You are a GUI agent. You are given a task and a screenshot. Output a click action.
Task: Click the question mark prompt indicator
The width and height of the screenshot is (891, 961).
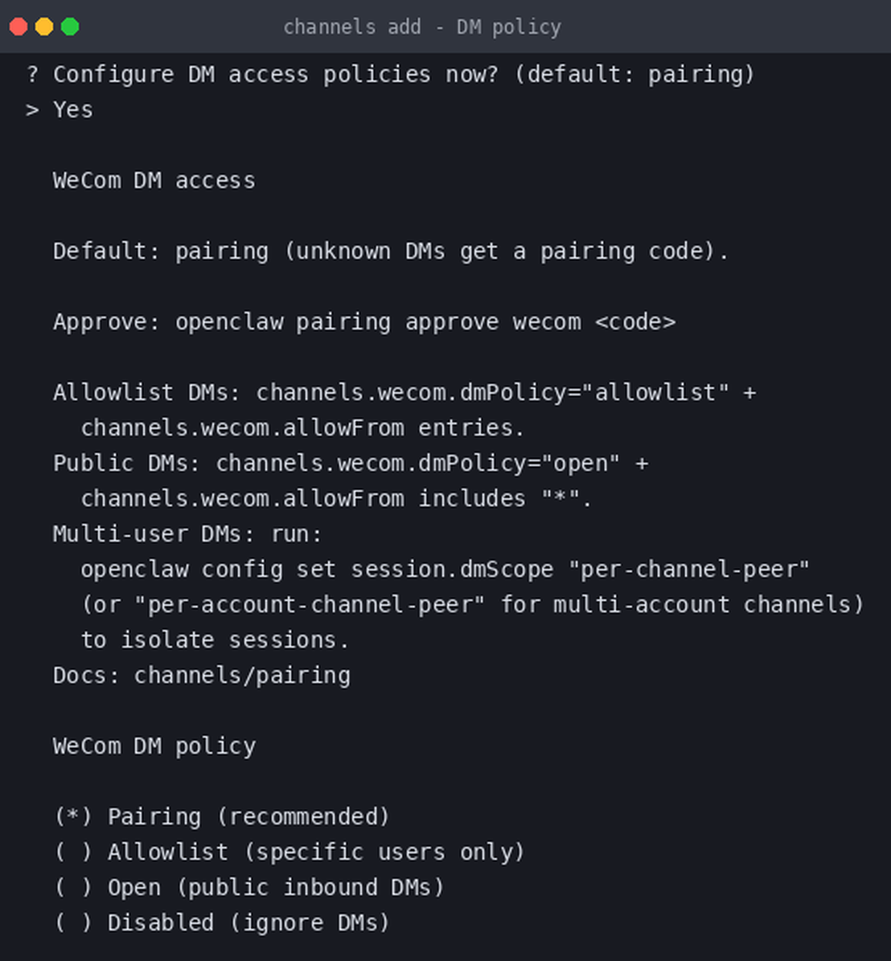(32, 74)
